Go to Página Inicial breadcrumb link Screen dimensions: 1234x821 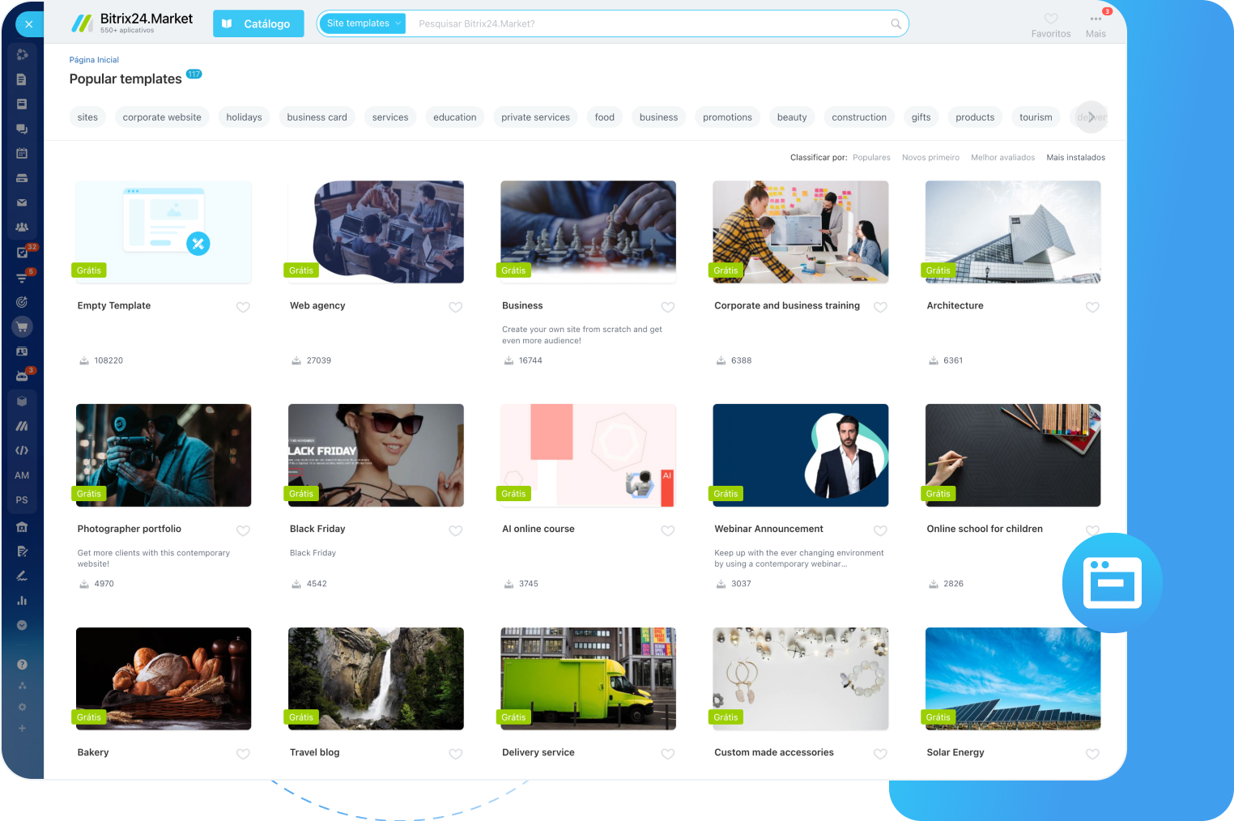pos(94,60)
